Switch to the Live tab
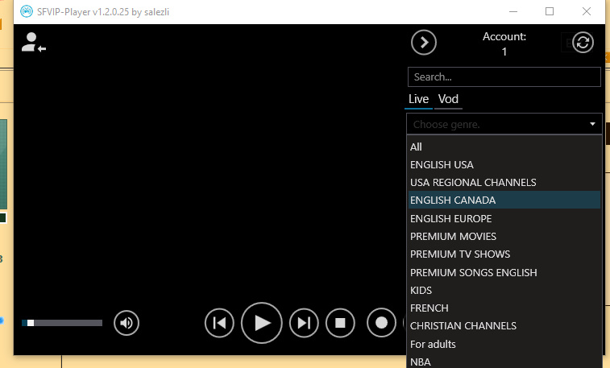This screenshot has width=610, height=368. click(x=418, y=99)
